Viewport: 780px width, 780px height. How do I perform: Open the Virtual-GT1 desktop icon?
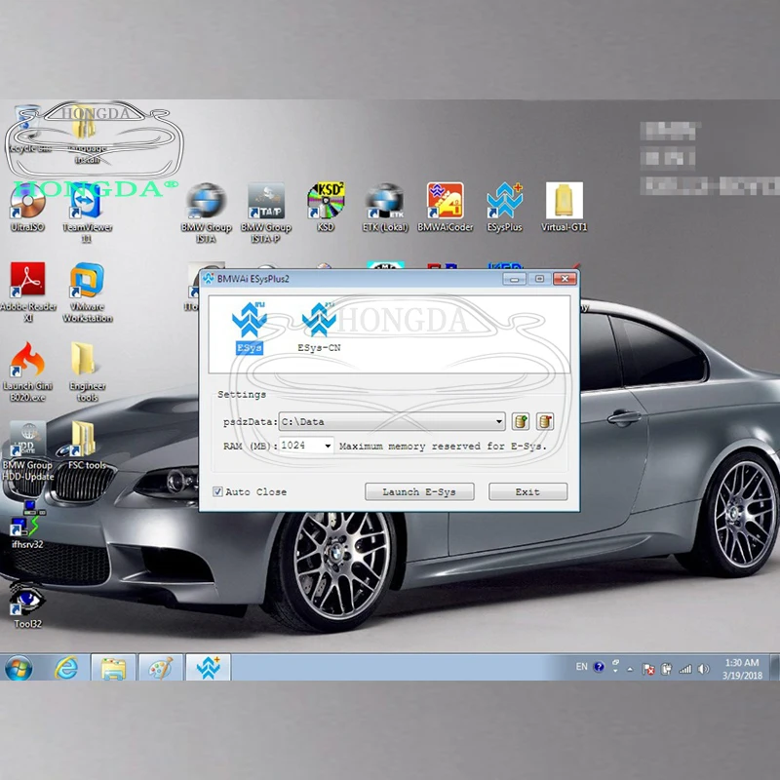coord(565,208)
